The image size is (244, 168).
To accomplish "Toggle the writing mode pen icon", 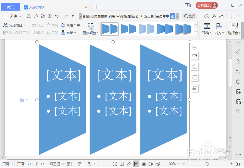I will tap(129, 164).
